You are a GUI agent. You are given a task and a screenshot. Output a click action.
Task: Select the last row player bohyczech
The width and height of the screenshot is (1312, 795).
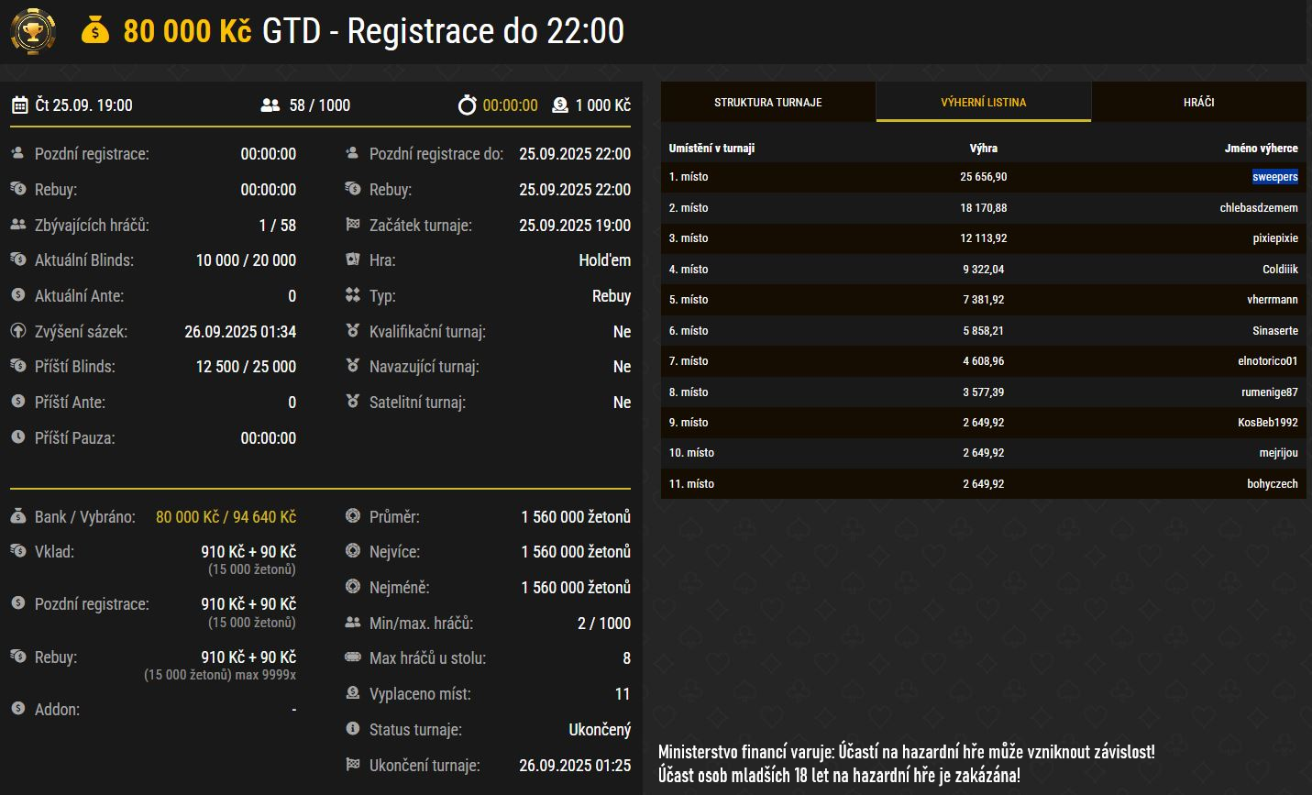tap(1272, 484)
